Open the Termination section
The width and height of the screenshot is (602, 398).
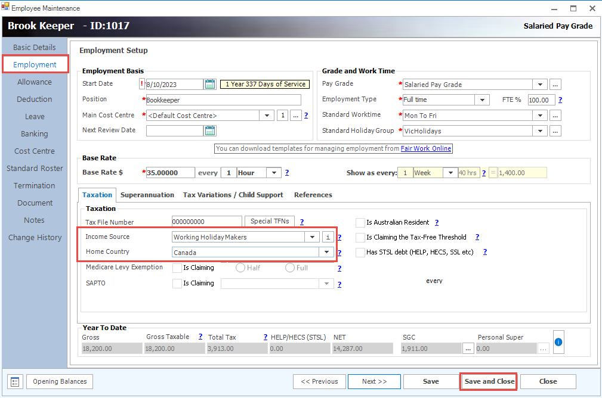click(x=35, y=185)
